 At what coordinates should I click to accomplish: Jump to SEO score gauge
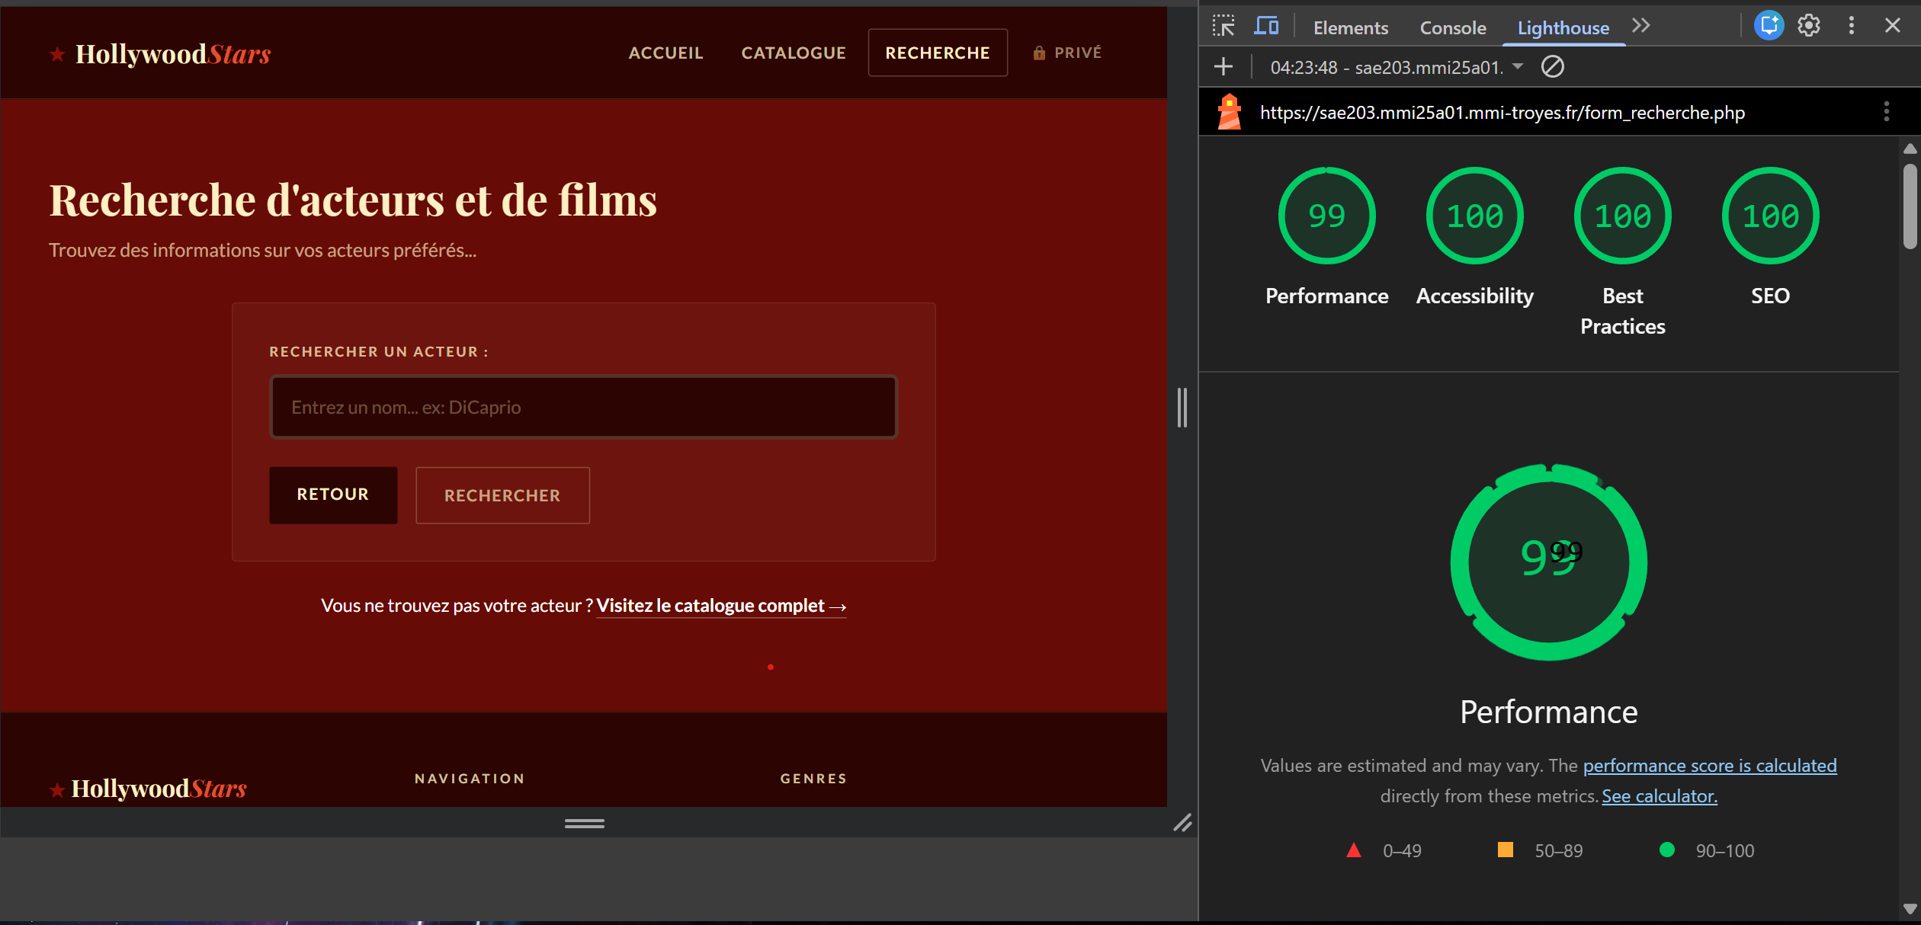(1770, 216)
